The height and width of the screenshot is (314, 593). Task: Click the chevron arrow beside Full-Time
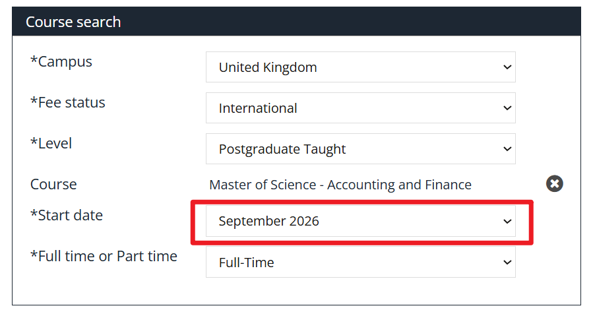[x=507, y=263]
